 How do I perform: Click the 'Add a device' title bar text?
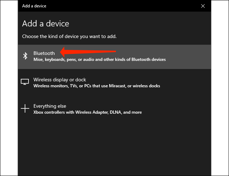[34, 6]
